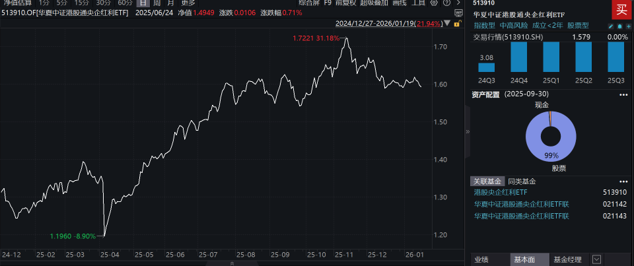Open the 前复权 adjustment option
The image size is (634, 266).
pyautogui.click(x=345, y=3)
